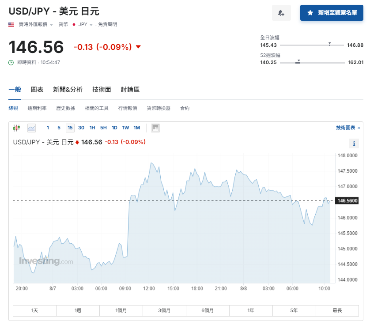Click the 52-week range slider marker

pyautogui.click(x=298, y=61)
